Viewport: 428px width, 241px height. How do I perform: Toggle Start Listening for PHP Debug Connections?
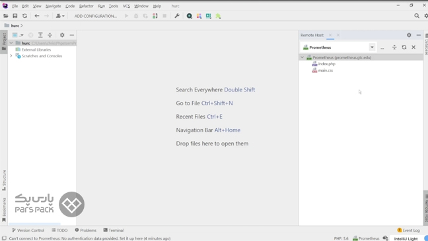coord(155,16)
